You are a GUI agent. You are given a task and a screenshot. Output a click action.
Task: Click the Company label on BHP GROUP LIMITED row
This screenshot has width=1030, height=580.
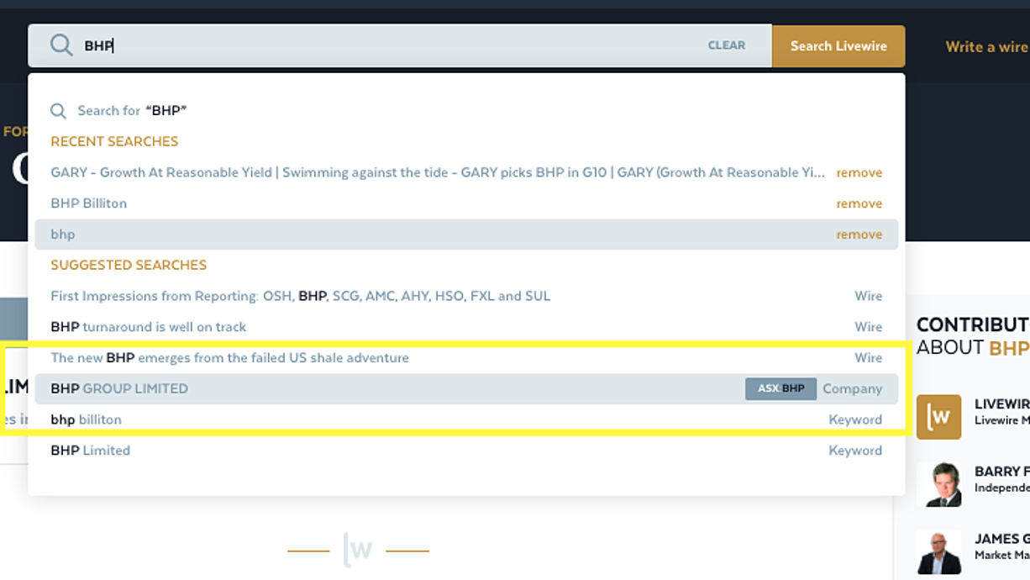pyautogui.click(x=853, y=389)
